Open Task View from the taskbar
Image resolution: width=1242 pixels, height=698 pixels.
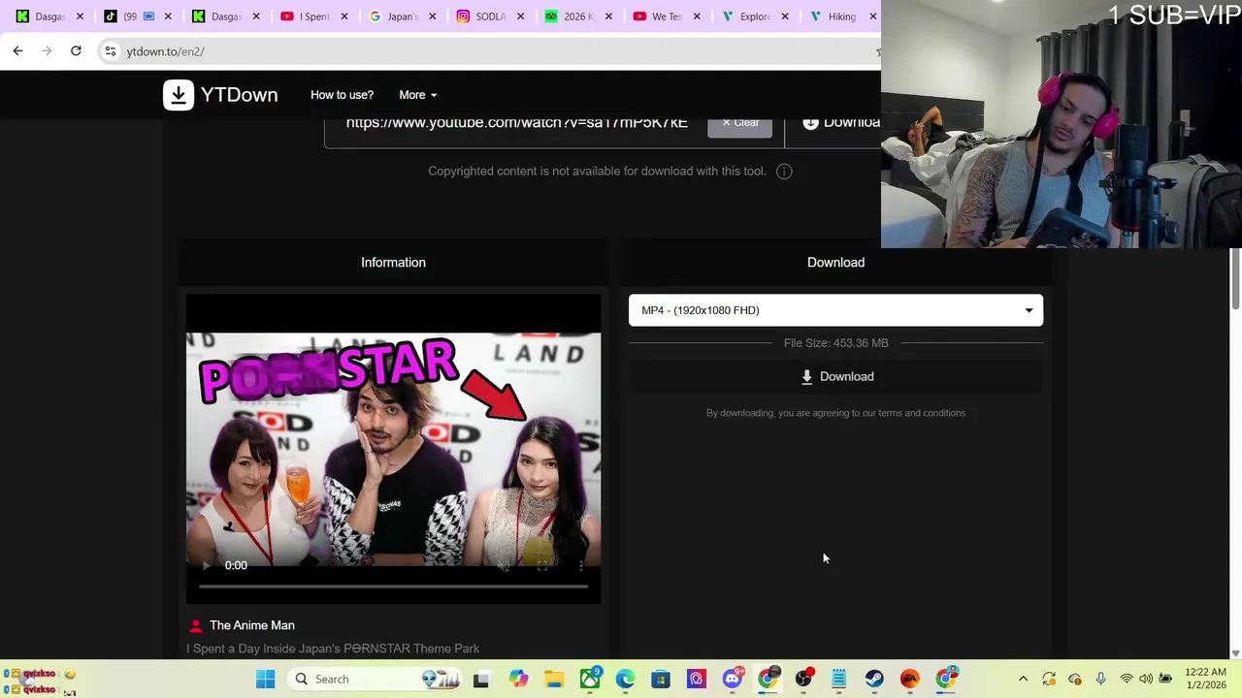coord(481,680)
